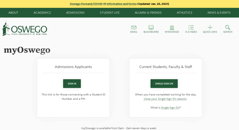The width and height of the screenshot is (239, 130).
Task: Go to the Oswego university logo
Action: click(25, 29)
